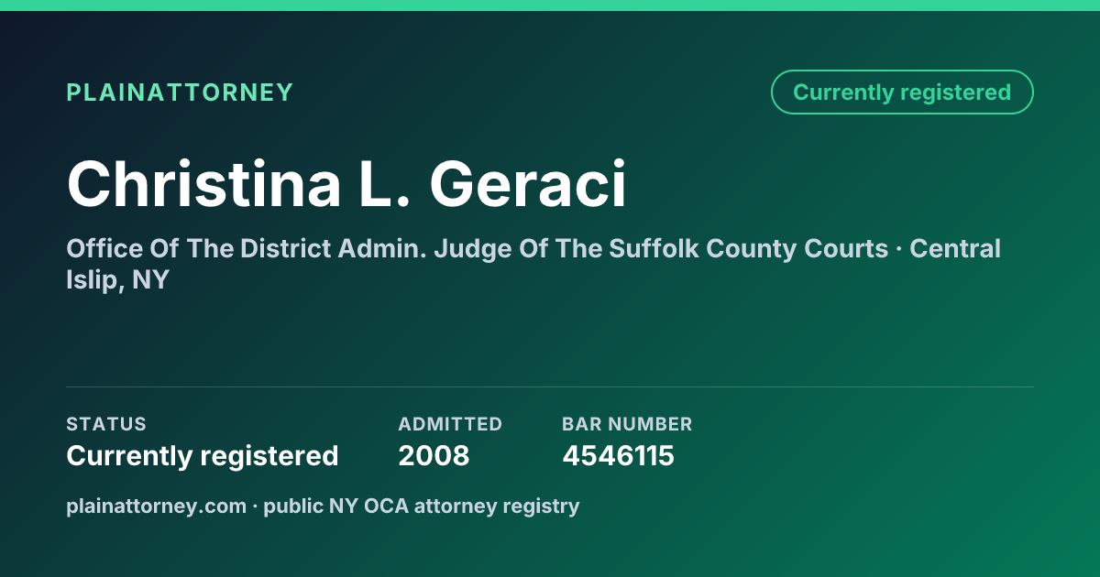Click the horizontal divider line above status
The width and height of the screenshot is (1100, 577).
point(550,386)
